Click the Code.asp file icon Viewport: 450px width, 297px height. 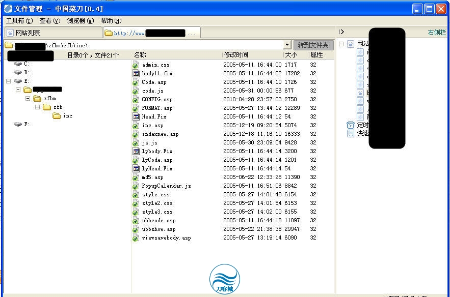(x=136, y=82)
